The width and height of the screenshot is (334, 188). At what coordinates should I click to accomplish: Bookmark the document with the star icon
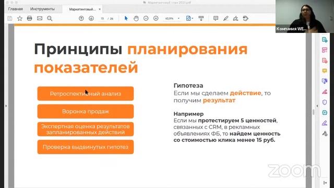click(20, 19)
